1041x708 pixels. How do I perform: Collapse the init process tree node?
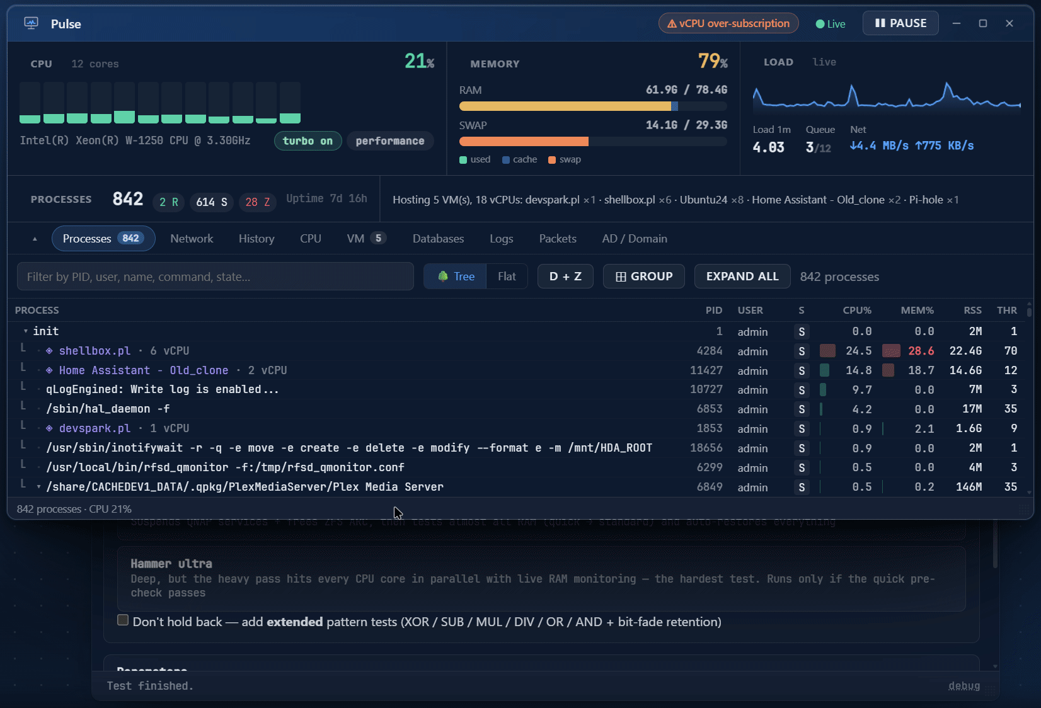click(x=25, y=331)
